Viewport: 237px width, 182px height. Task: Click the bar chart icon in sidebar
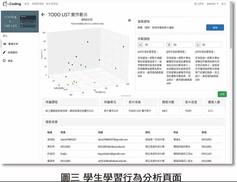click(x=5, y=44)
